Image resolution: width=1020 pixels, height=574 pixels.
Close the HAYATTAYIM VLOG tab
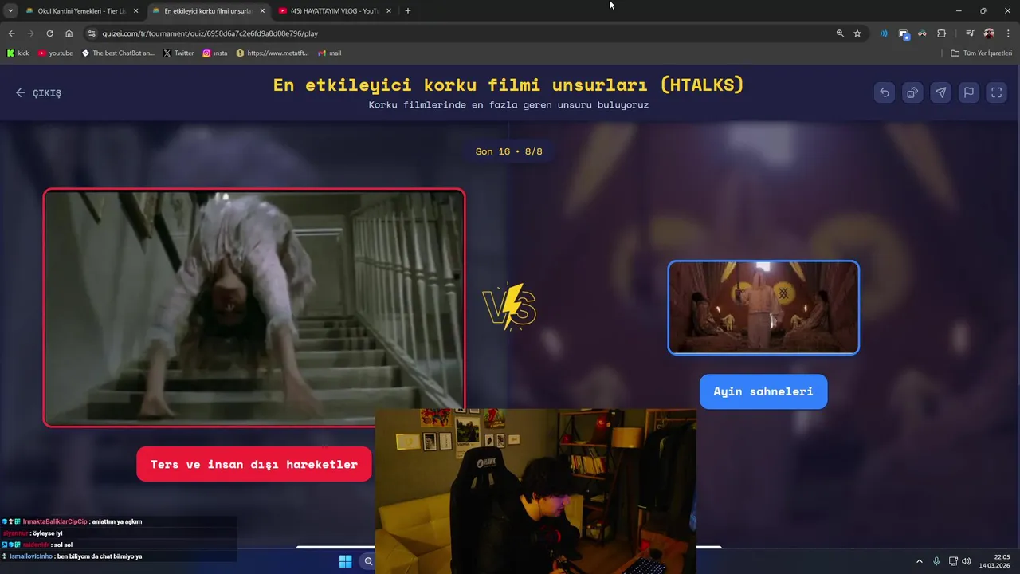[389, 11]
